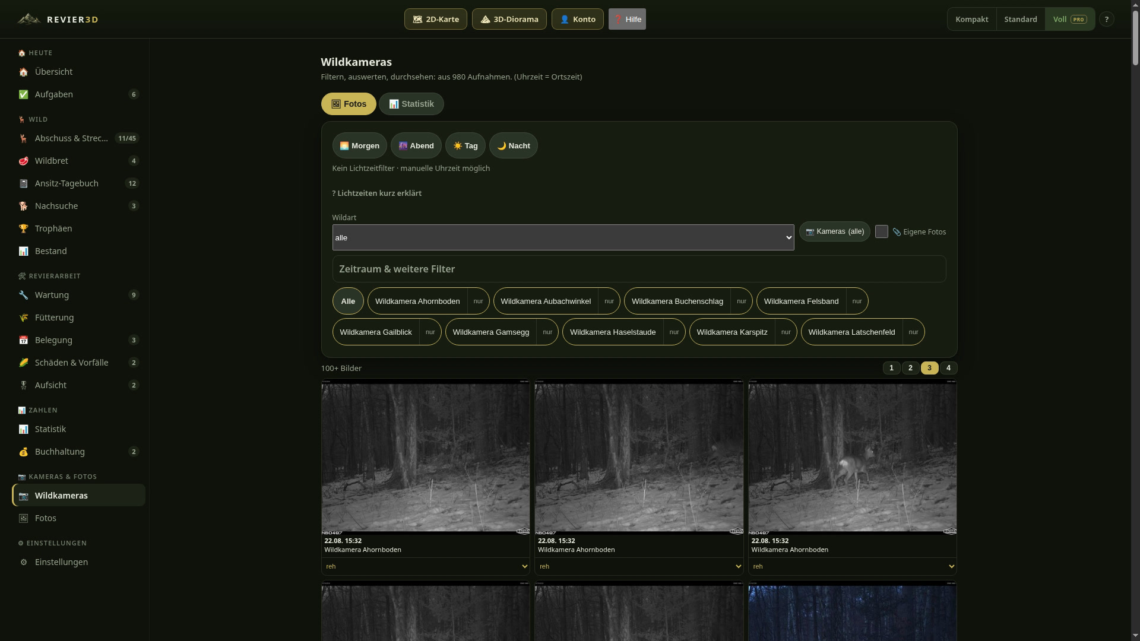This screenshot has width=1140, height=641.
Task: Click nur next to Wildkamera Gailblick
Action: click(430, 332)
